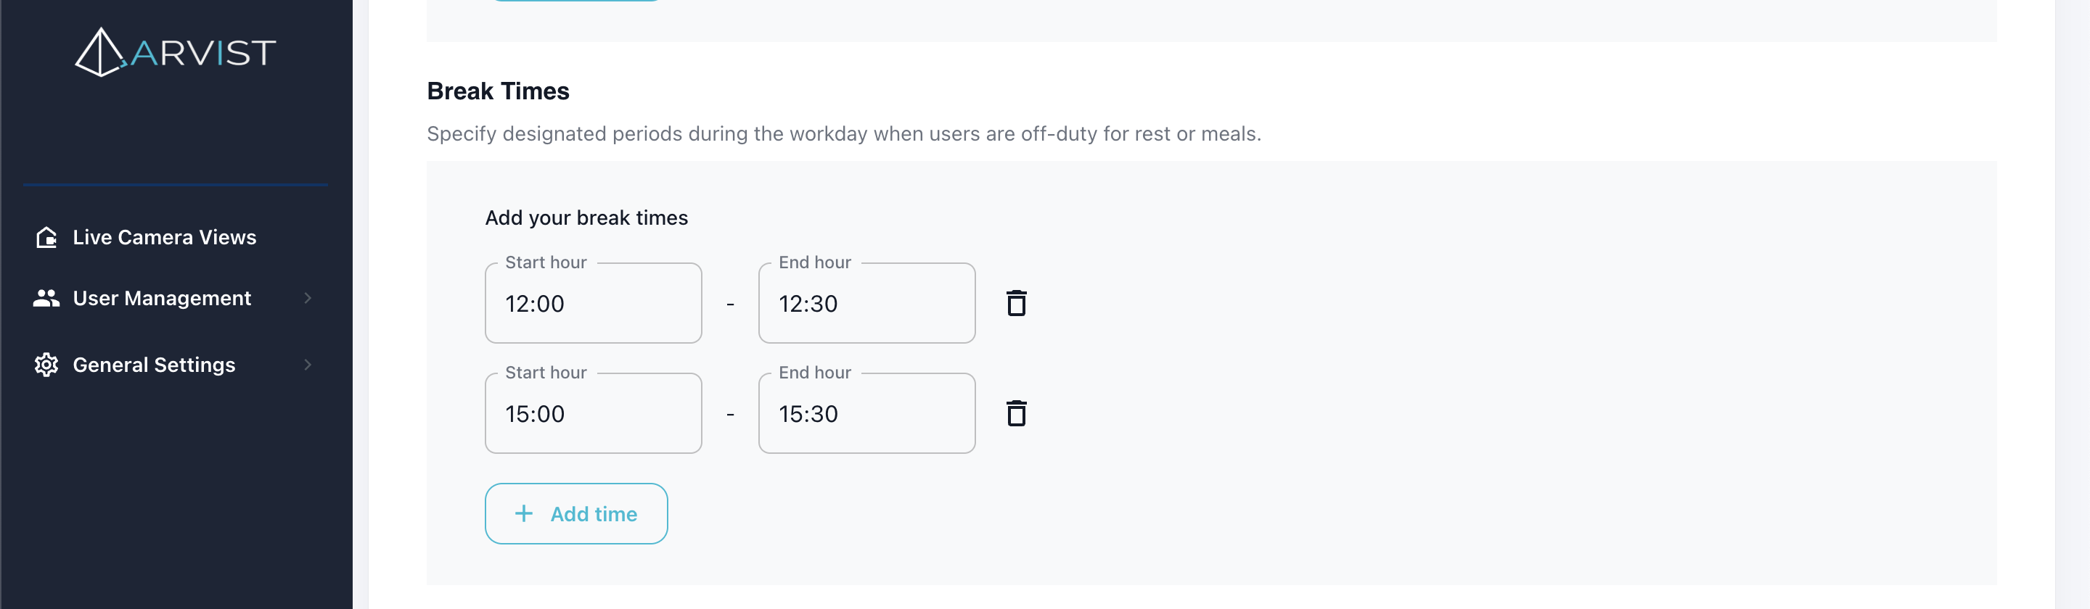The height and width of the screenshot is (609, 2090).
Task: Click the plus icon beside Add time
Action: pyautogui.click(x=524, y=513)
